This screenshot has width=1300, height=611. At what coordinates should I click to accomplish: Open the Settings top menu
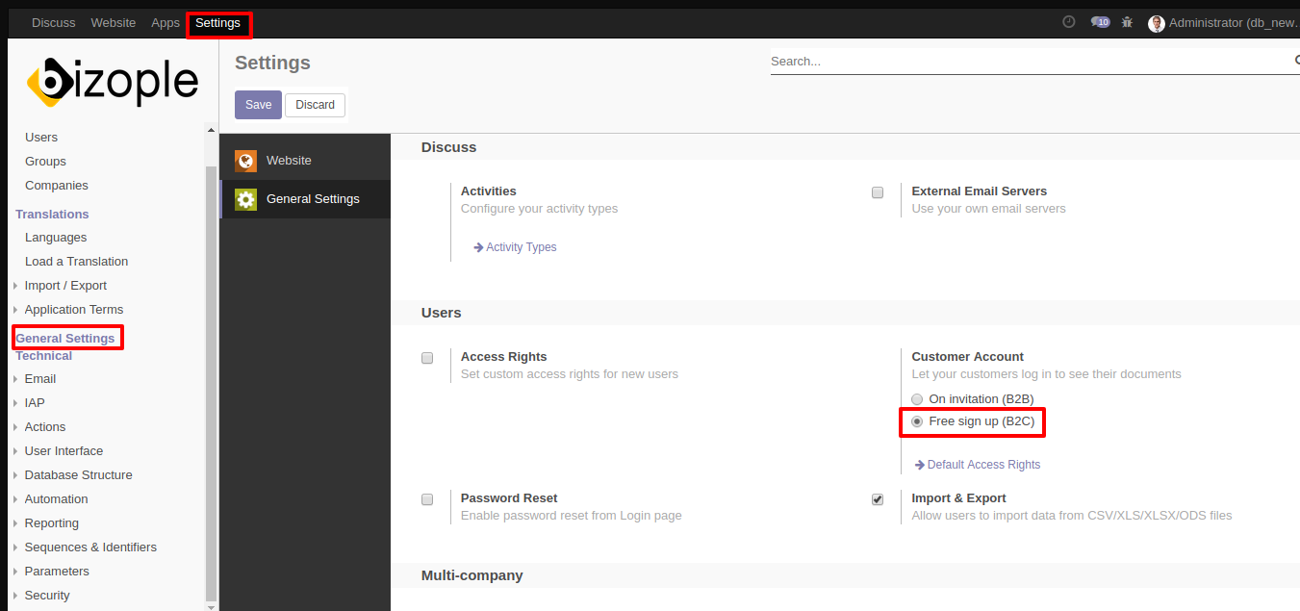tap(217, 22)
